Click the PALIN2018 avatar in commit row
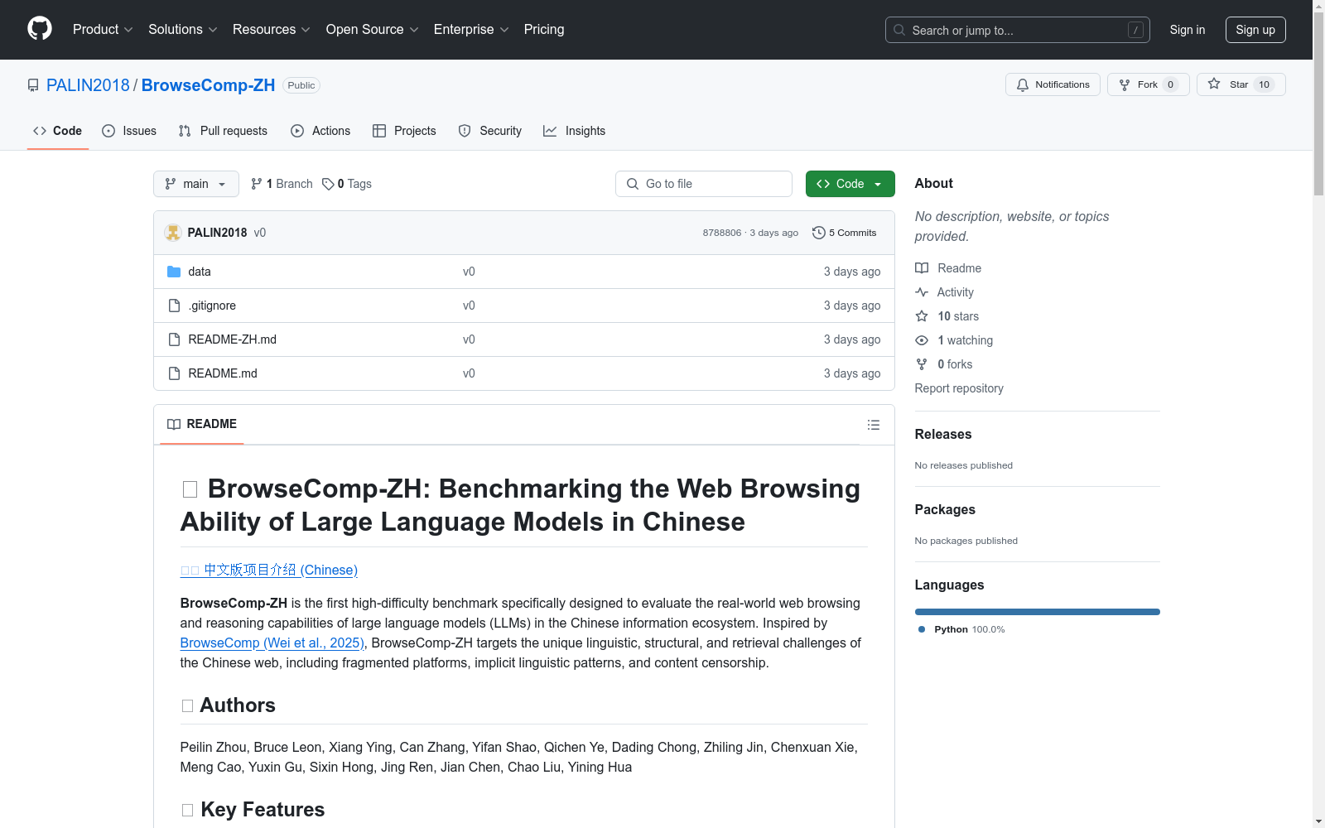This screenshot has width=1325, height=828. pos(173,233)
